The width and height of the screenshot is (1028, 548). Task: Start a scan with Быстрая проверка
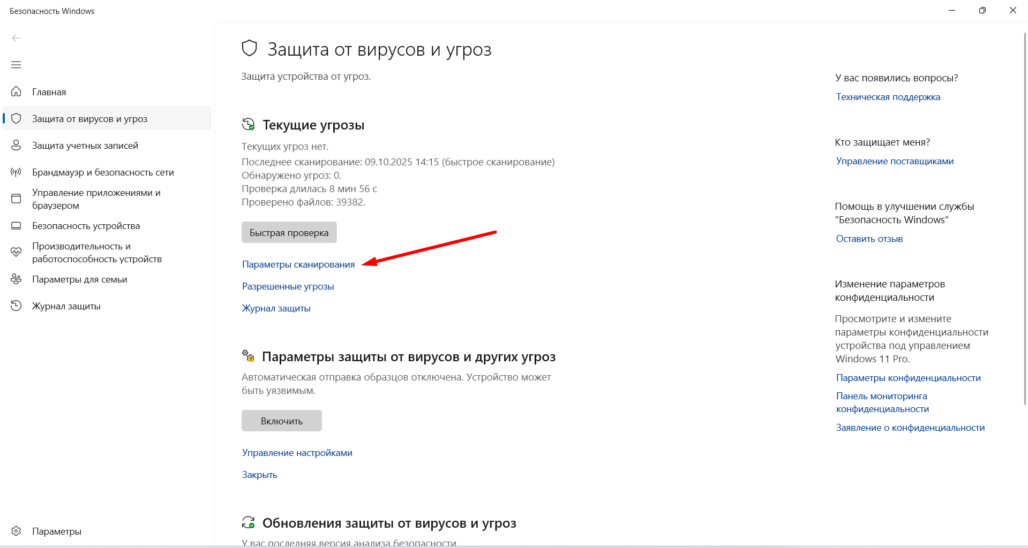coord(289,232)
